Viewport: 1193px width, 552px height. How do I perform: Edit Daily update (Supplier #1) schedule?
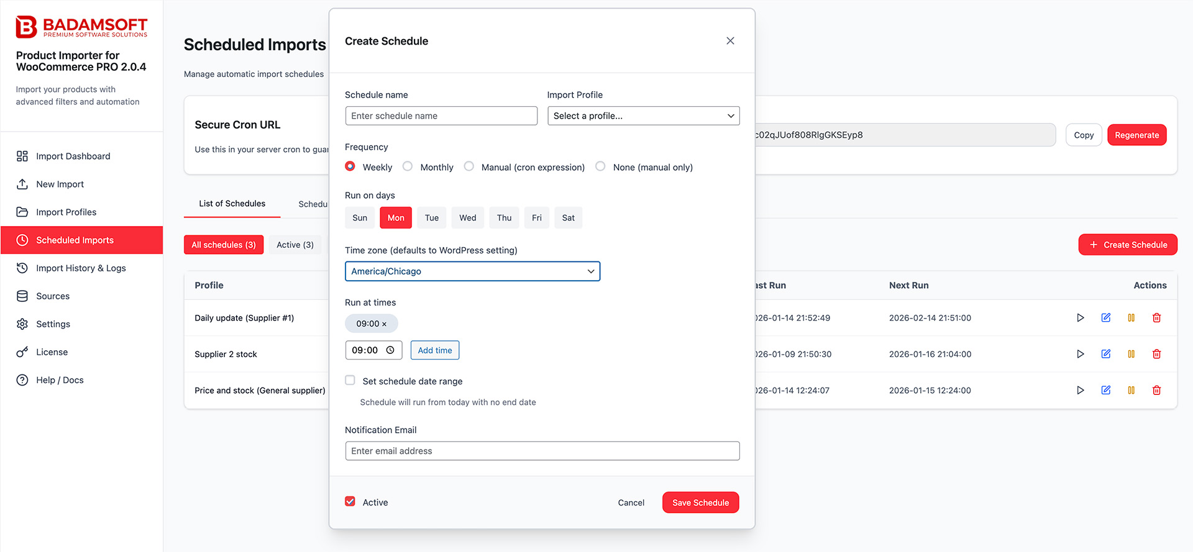[1106, 318]
